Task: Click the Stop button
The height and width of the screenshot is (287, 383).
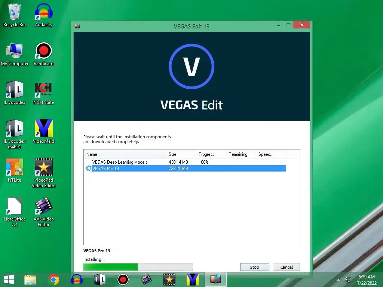Action: (x=254, y=267)
